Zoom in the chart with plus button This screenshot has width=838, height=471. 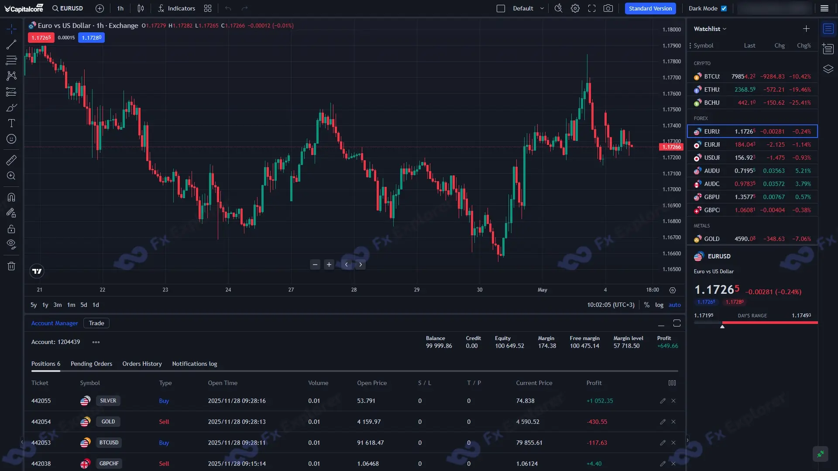329,264
